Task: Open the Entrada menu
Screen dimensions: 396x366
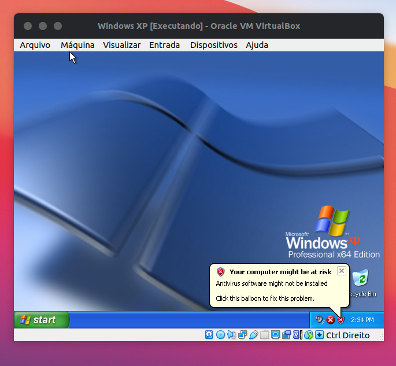Action: 164,45
